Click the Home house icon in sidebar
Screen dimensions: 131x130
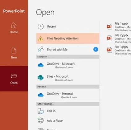click(14, 25)
